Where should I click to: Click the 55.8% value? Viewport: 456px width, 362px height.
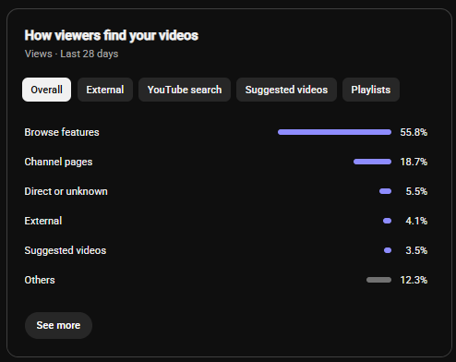414,132
